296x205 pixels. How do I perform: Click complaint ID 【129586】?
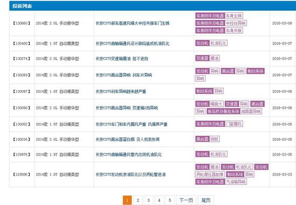tap(22, 174)
